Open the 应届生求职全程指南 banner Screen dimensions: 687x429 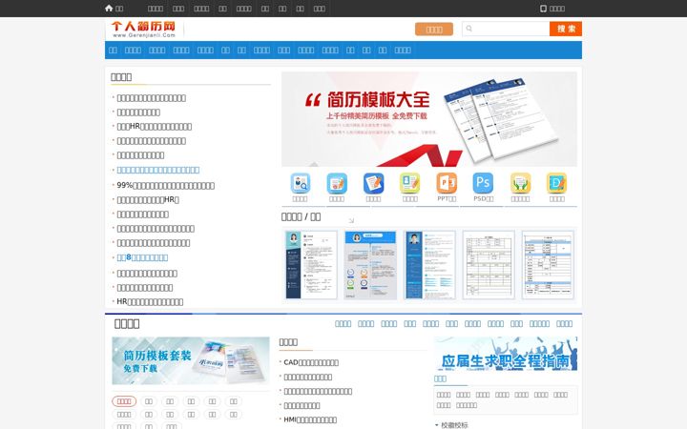tap(506, 354)
